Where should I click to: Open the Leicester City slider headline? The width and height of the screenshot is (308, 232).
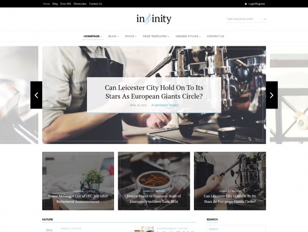click(154, 92)
